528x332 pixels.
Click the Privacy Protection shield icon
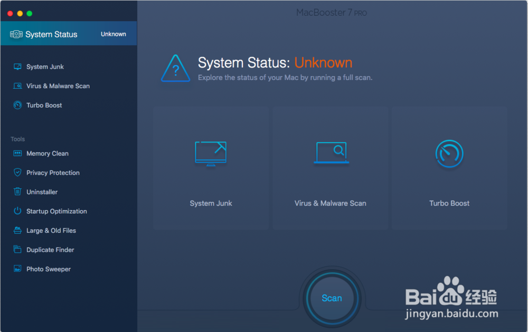17,173
